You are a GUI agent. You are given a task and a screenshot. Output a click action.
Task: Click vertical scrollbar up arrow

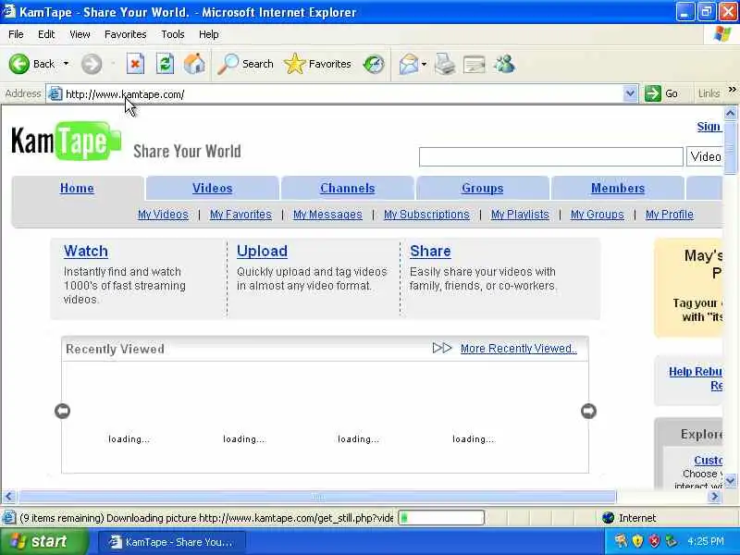(x=730, y=113)
